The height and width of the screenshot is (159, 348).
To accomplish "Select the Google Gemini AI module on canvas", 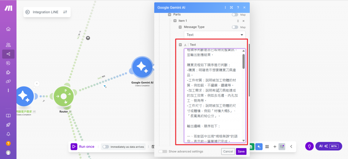I will click(142, 68).
